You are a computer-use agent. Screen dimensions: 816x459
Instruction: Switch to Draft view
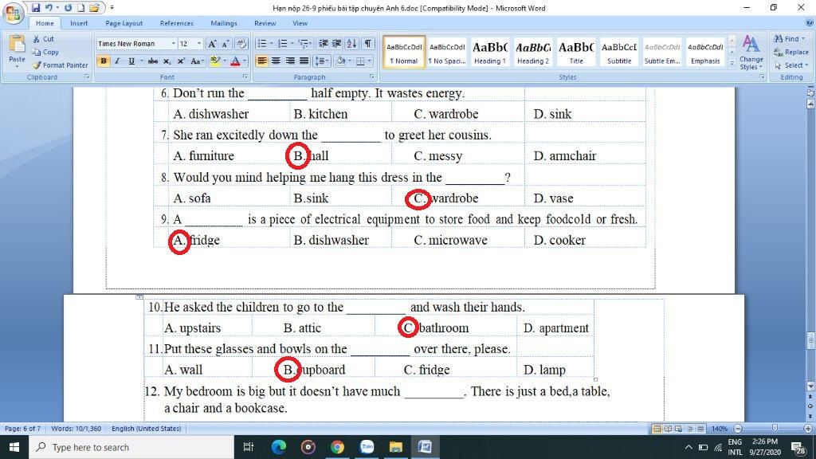click(700, 429)
